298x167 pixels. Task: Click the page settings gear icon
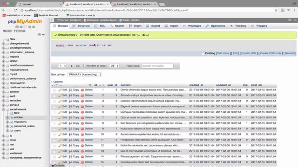point(290,20)
